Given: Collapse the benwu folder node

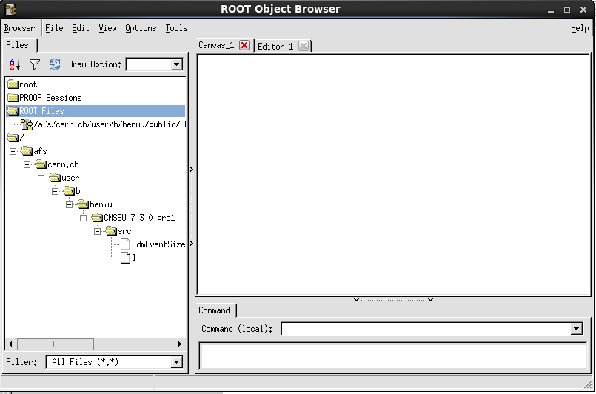Looking at the screenshot, I should coord(69,204).
